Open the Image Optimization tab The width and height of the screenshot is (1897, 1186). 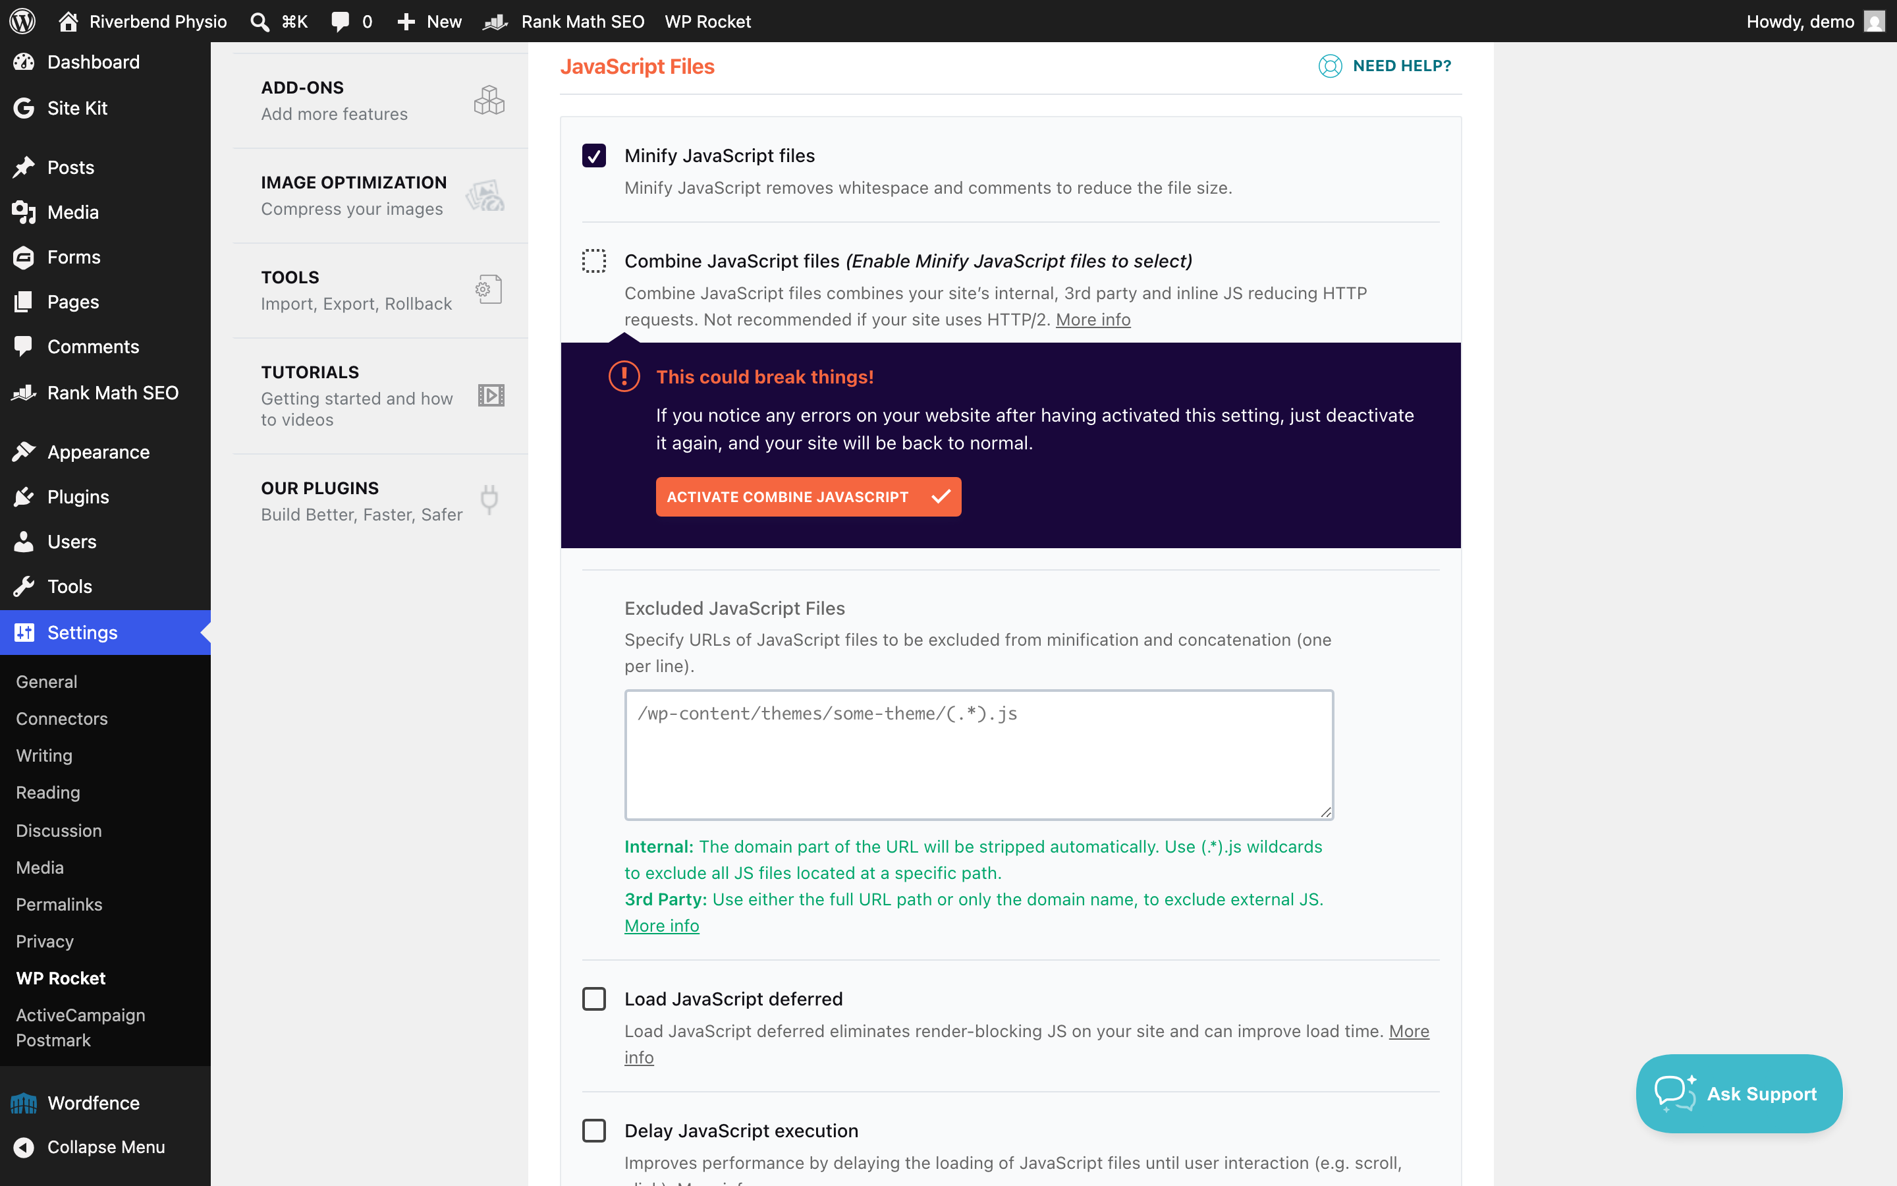pos(381,196)
